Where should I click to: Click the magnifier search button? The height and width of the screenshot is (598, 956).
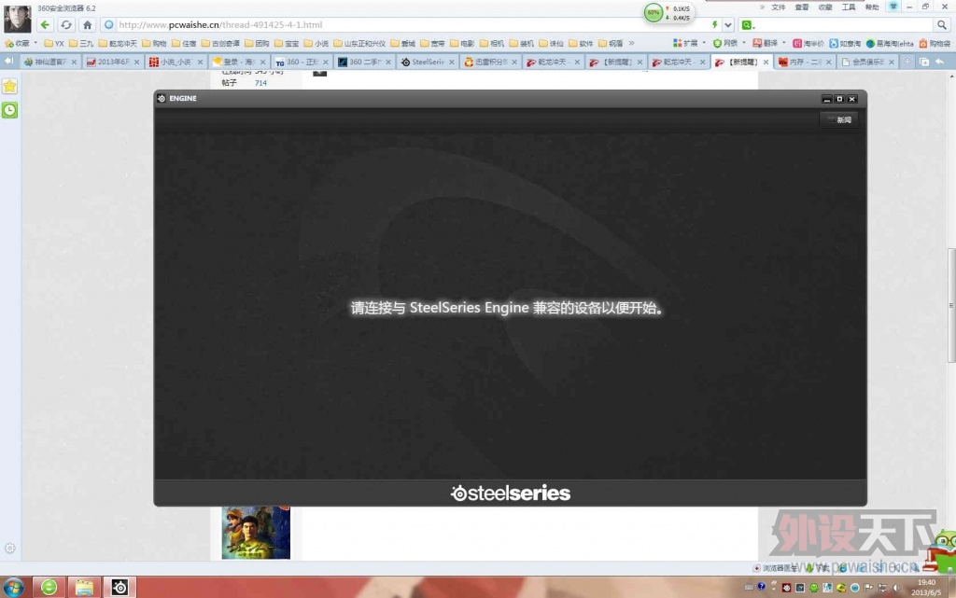(942, 25)
